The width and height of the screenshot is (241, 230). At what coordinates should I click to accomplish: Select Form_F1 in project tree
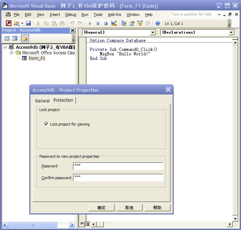click(x=37, y=58)
